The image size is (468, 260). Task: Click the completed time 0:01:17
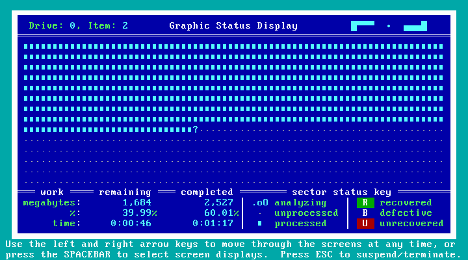(213, 224)
